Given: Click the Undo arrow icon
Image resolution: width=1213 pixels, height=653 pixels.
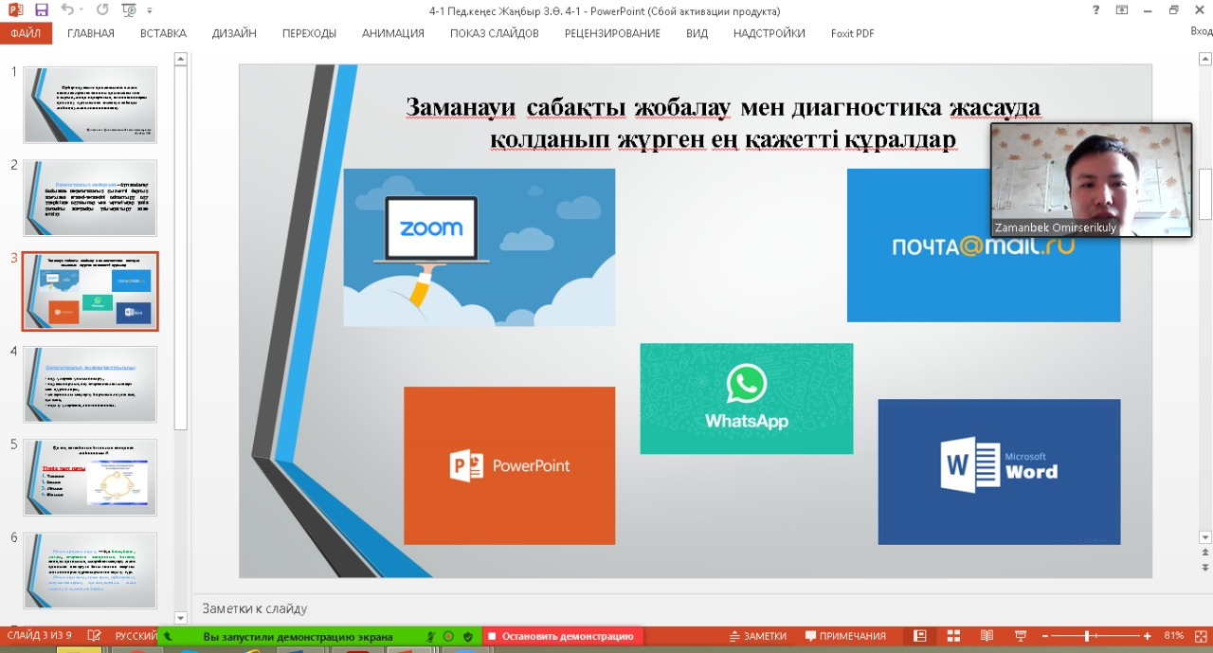Looking at the screenshot, I should (67, 10).
